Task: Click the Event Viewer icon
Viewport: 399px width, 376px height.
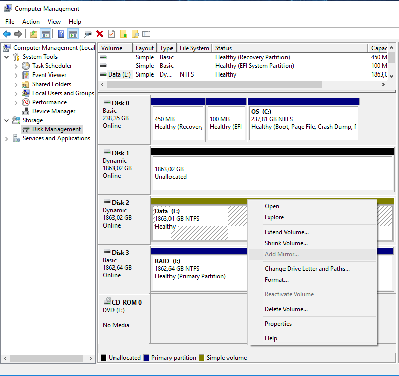Action: [x=25, y=75]
